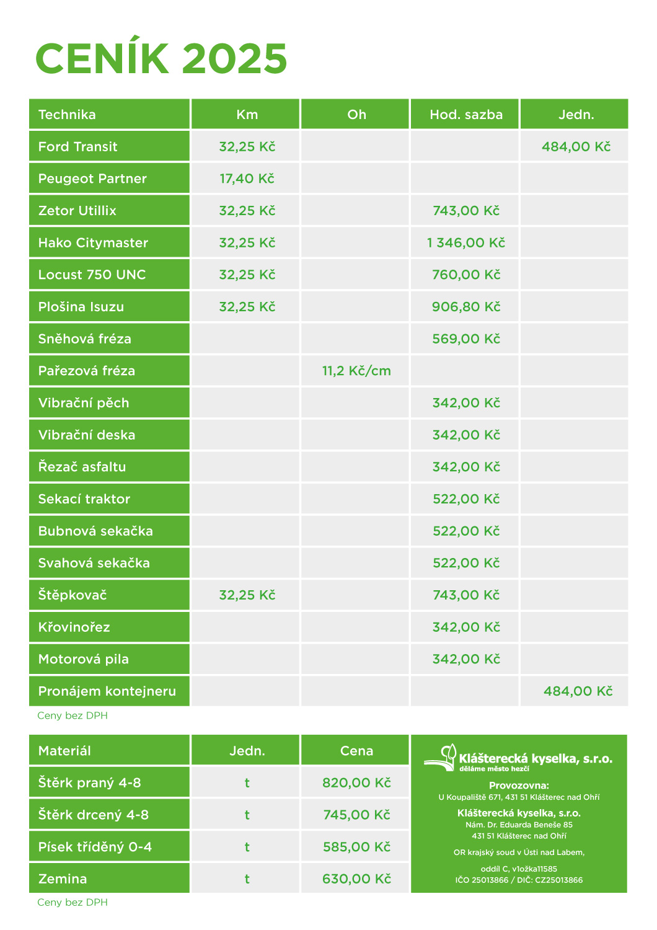Image resolution: width=657 pixels, height=930 pixels.
Task: Select the IČO 25013866 text line
Action: (519, 880)
